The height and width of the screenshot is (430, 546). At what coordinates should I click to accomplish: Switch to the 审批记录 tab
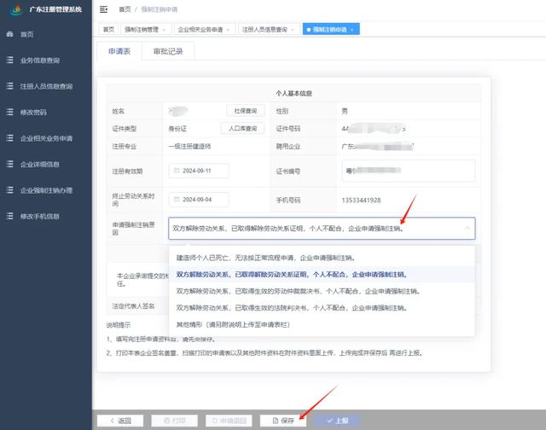[168, 51]
